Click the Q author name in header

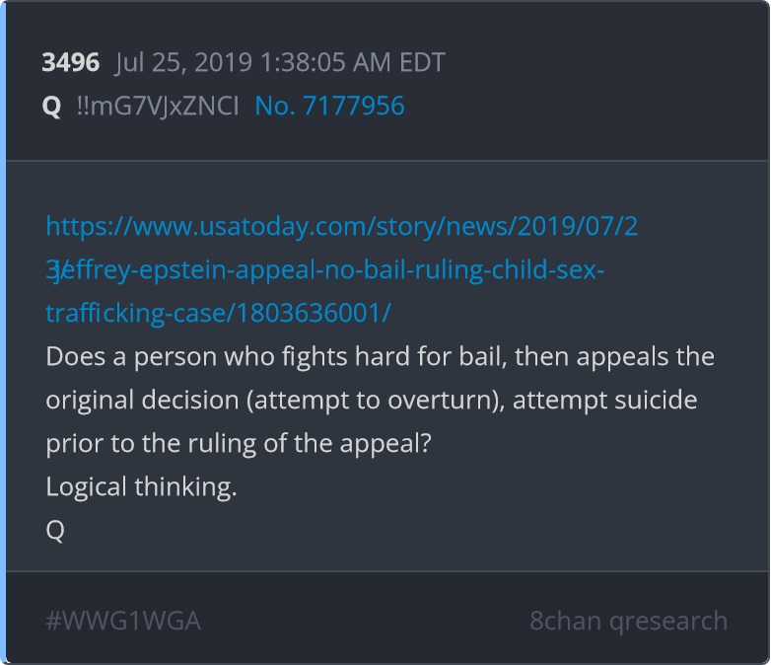coord(51,106)
